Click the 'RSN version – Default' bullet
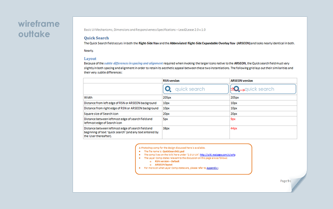 pyautogui.click(x=167, y=161)
